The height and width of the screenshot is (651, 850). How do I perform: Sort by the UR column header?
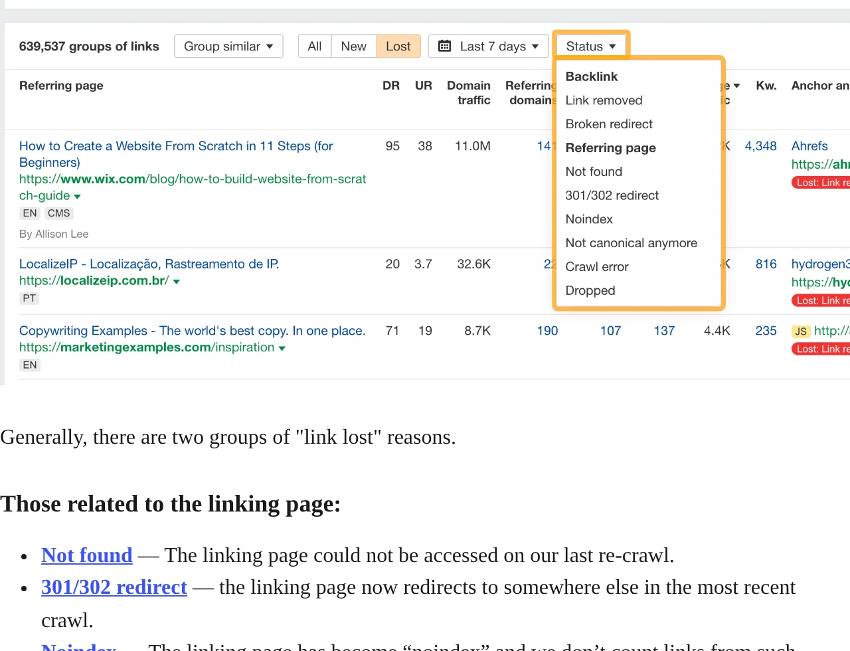coord(424,86)
